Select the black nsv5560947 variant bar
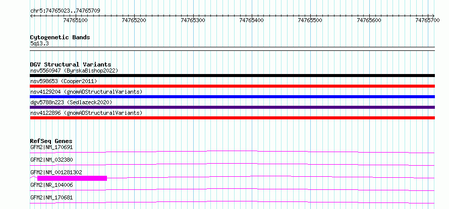Image resolution: width=449 pixels, height=209 pixels. click(x=233, y=76)
